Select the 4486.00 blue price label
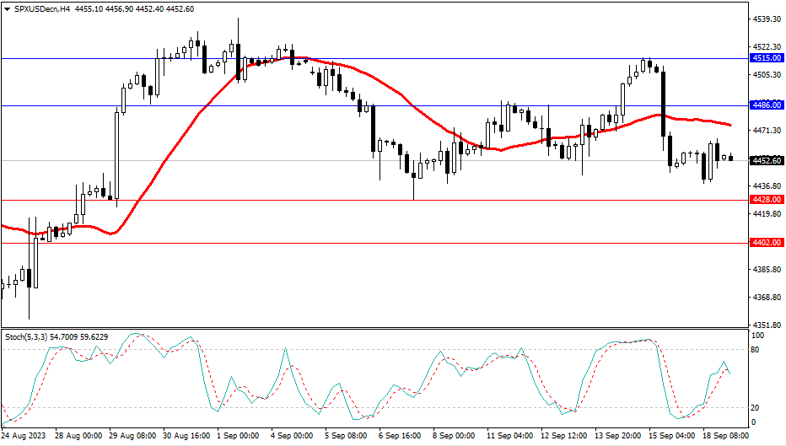Image resolution: width=786 pixels, height=446 pixels. point(766,105)
